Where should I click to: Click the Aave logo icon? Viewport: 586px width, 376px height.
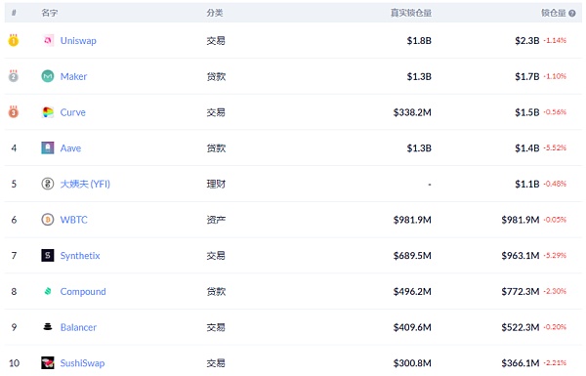point(48,148)
